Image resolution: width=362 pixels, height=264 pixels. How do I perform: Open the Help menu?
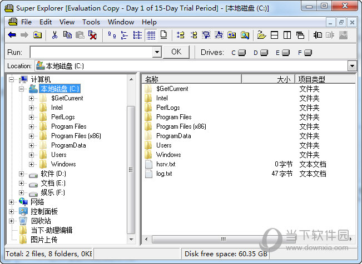pyautogui.click(x=149, y=22)
